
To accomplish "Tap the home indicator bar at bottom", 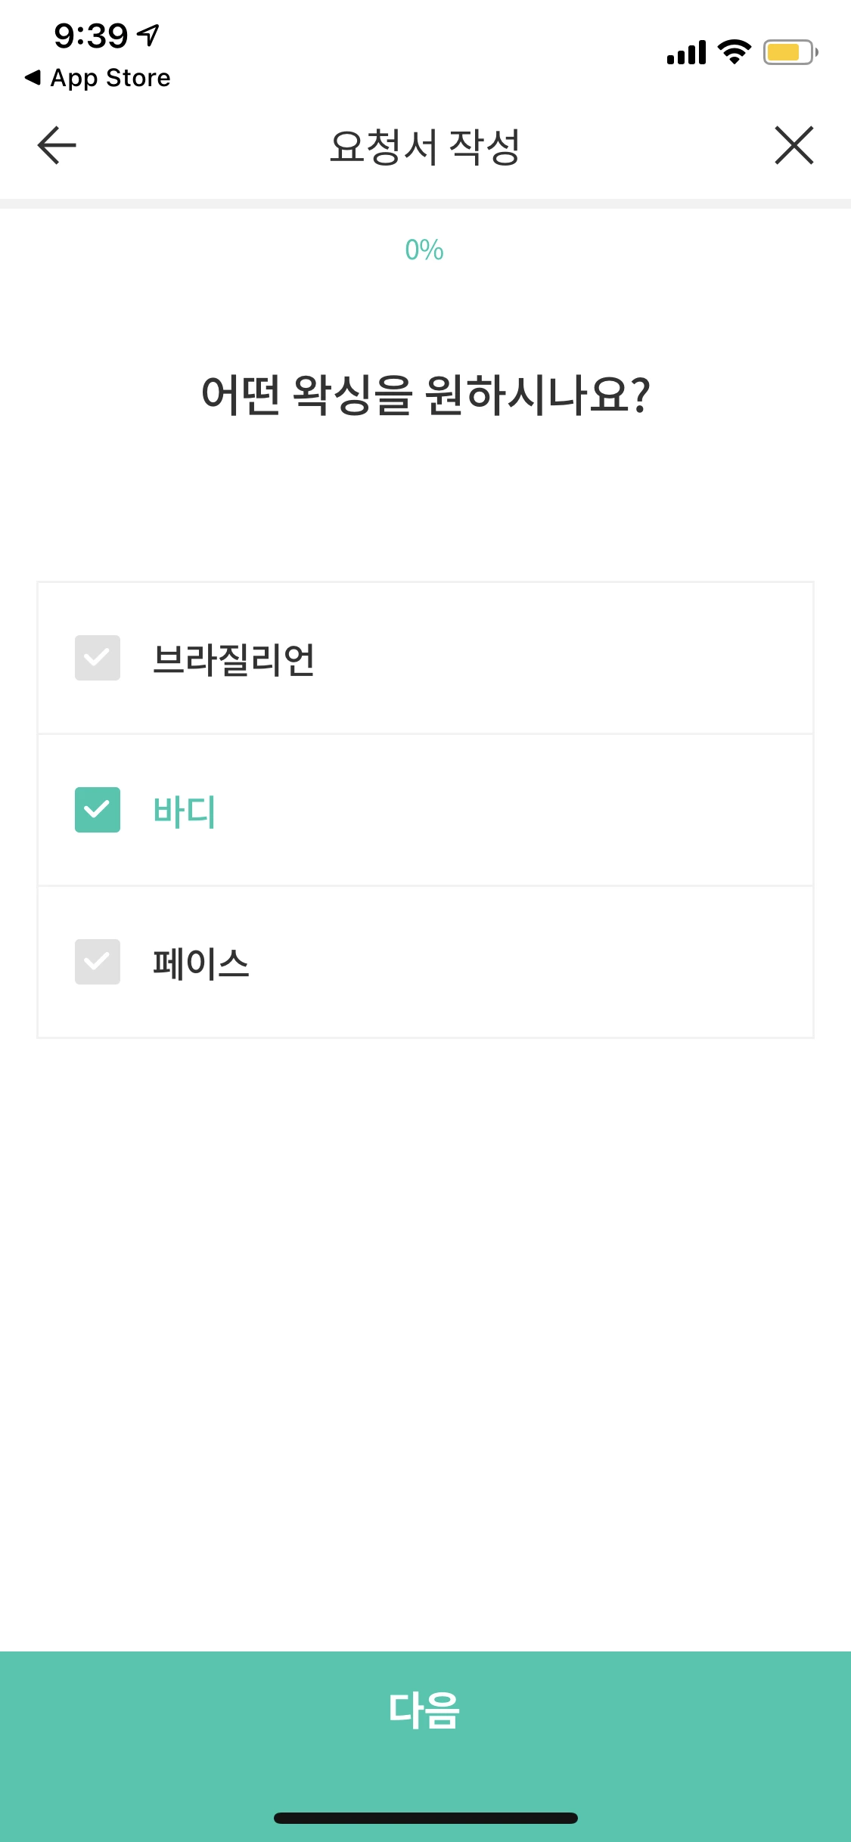I will (425, 1818).
